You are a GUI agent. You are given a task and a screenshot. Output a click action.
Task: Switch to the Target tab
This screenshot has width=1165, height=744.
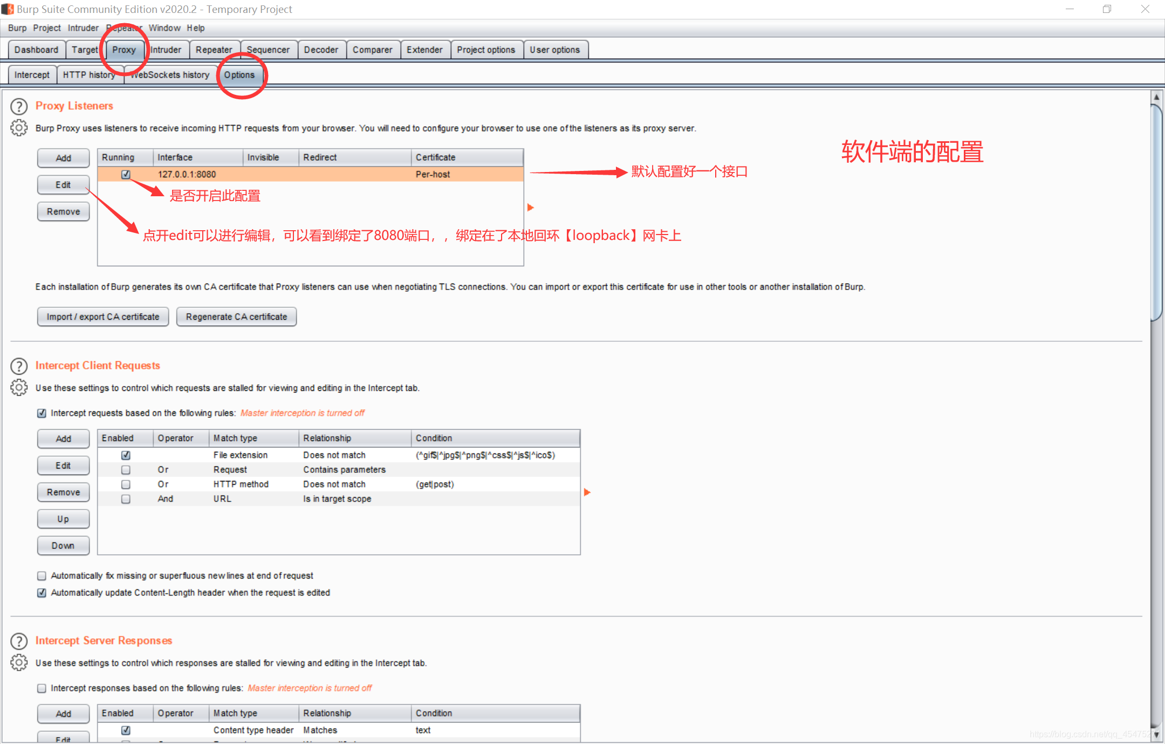(x=85, y=50)
